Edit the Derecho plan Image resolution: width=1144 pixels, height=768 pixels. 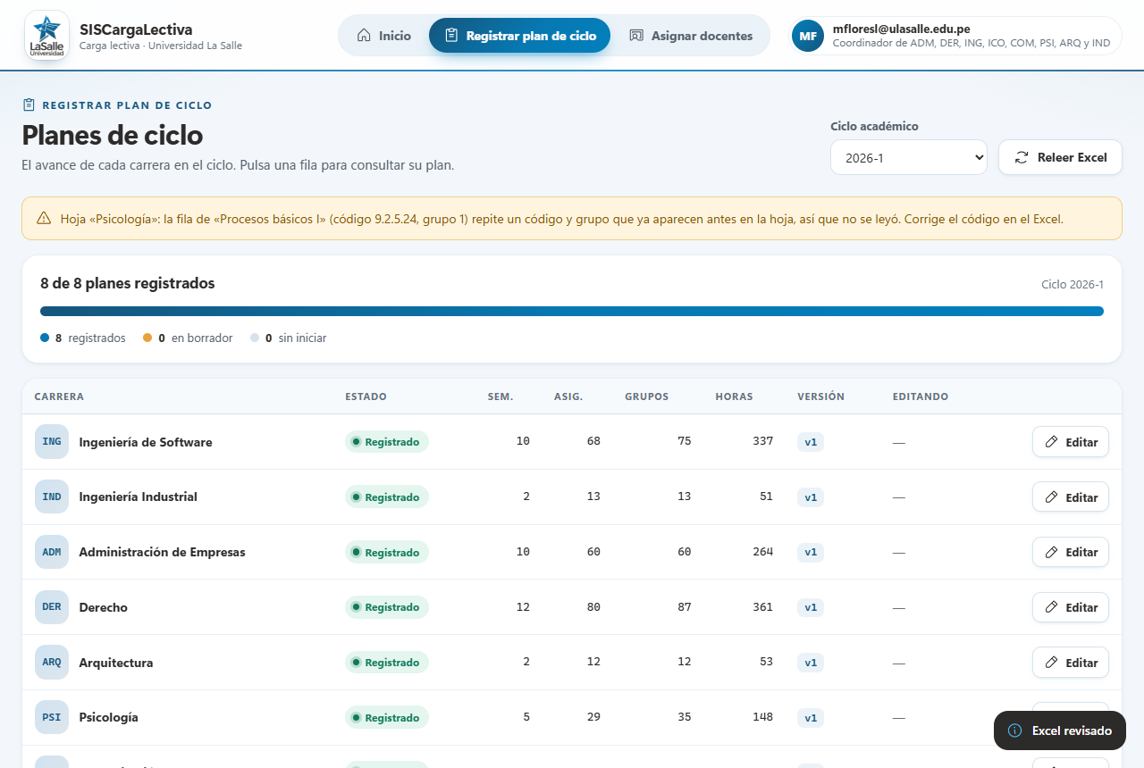pyautogui.click(x=1071, y=607)
